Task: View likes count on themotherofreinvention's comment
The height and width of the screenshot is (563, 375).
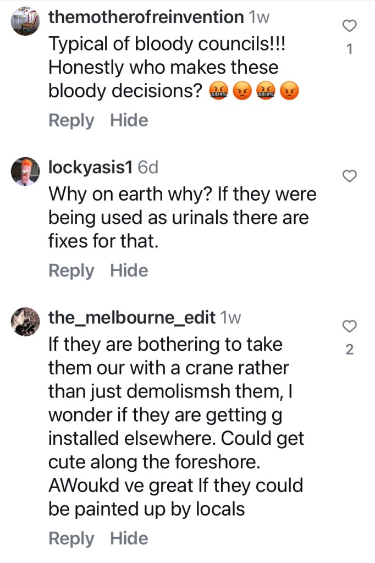Action: click(350, 49)
